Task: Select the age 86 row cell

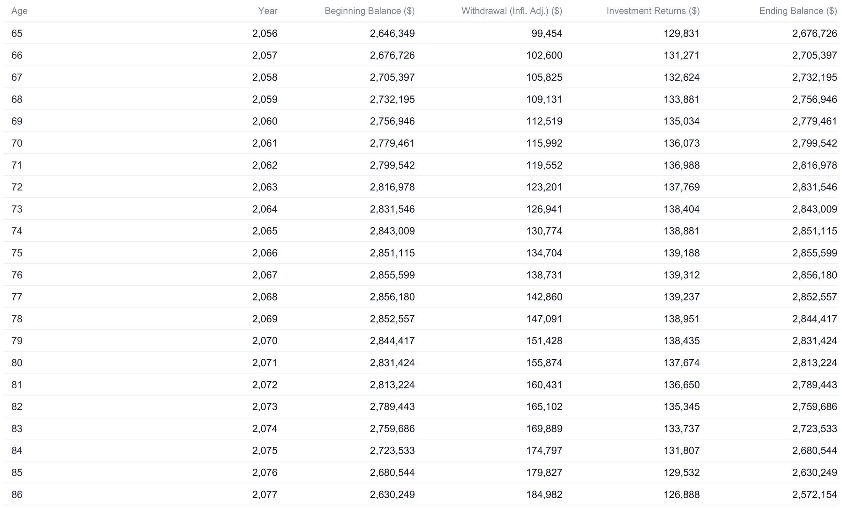Action: (17, 494)
